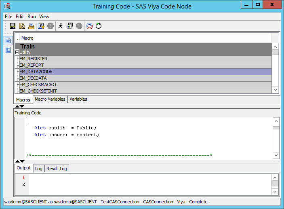Click the running figure Run Node icon

[x=61, y=26]
